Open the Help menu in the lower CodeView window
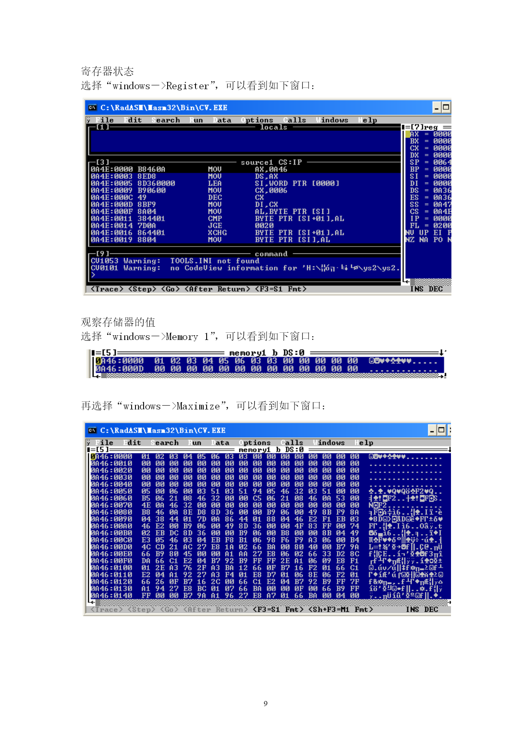 (364, 442)
